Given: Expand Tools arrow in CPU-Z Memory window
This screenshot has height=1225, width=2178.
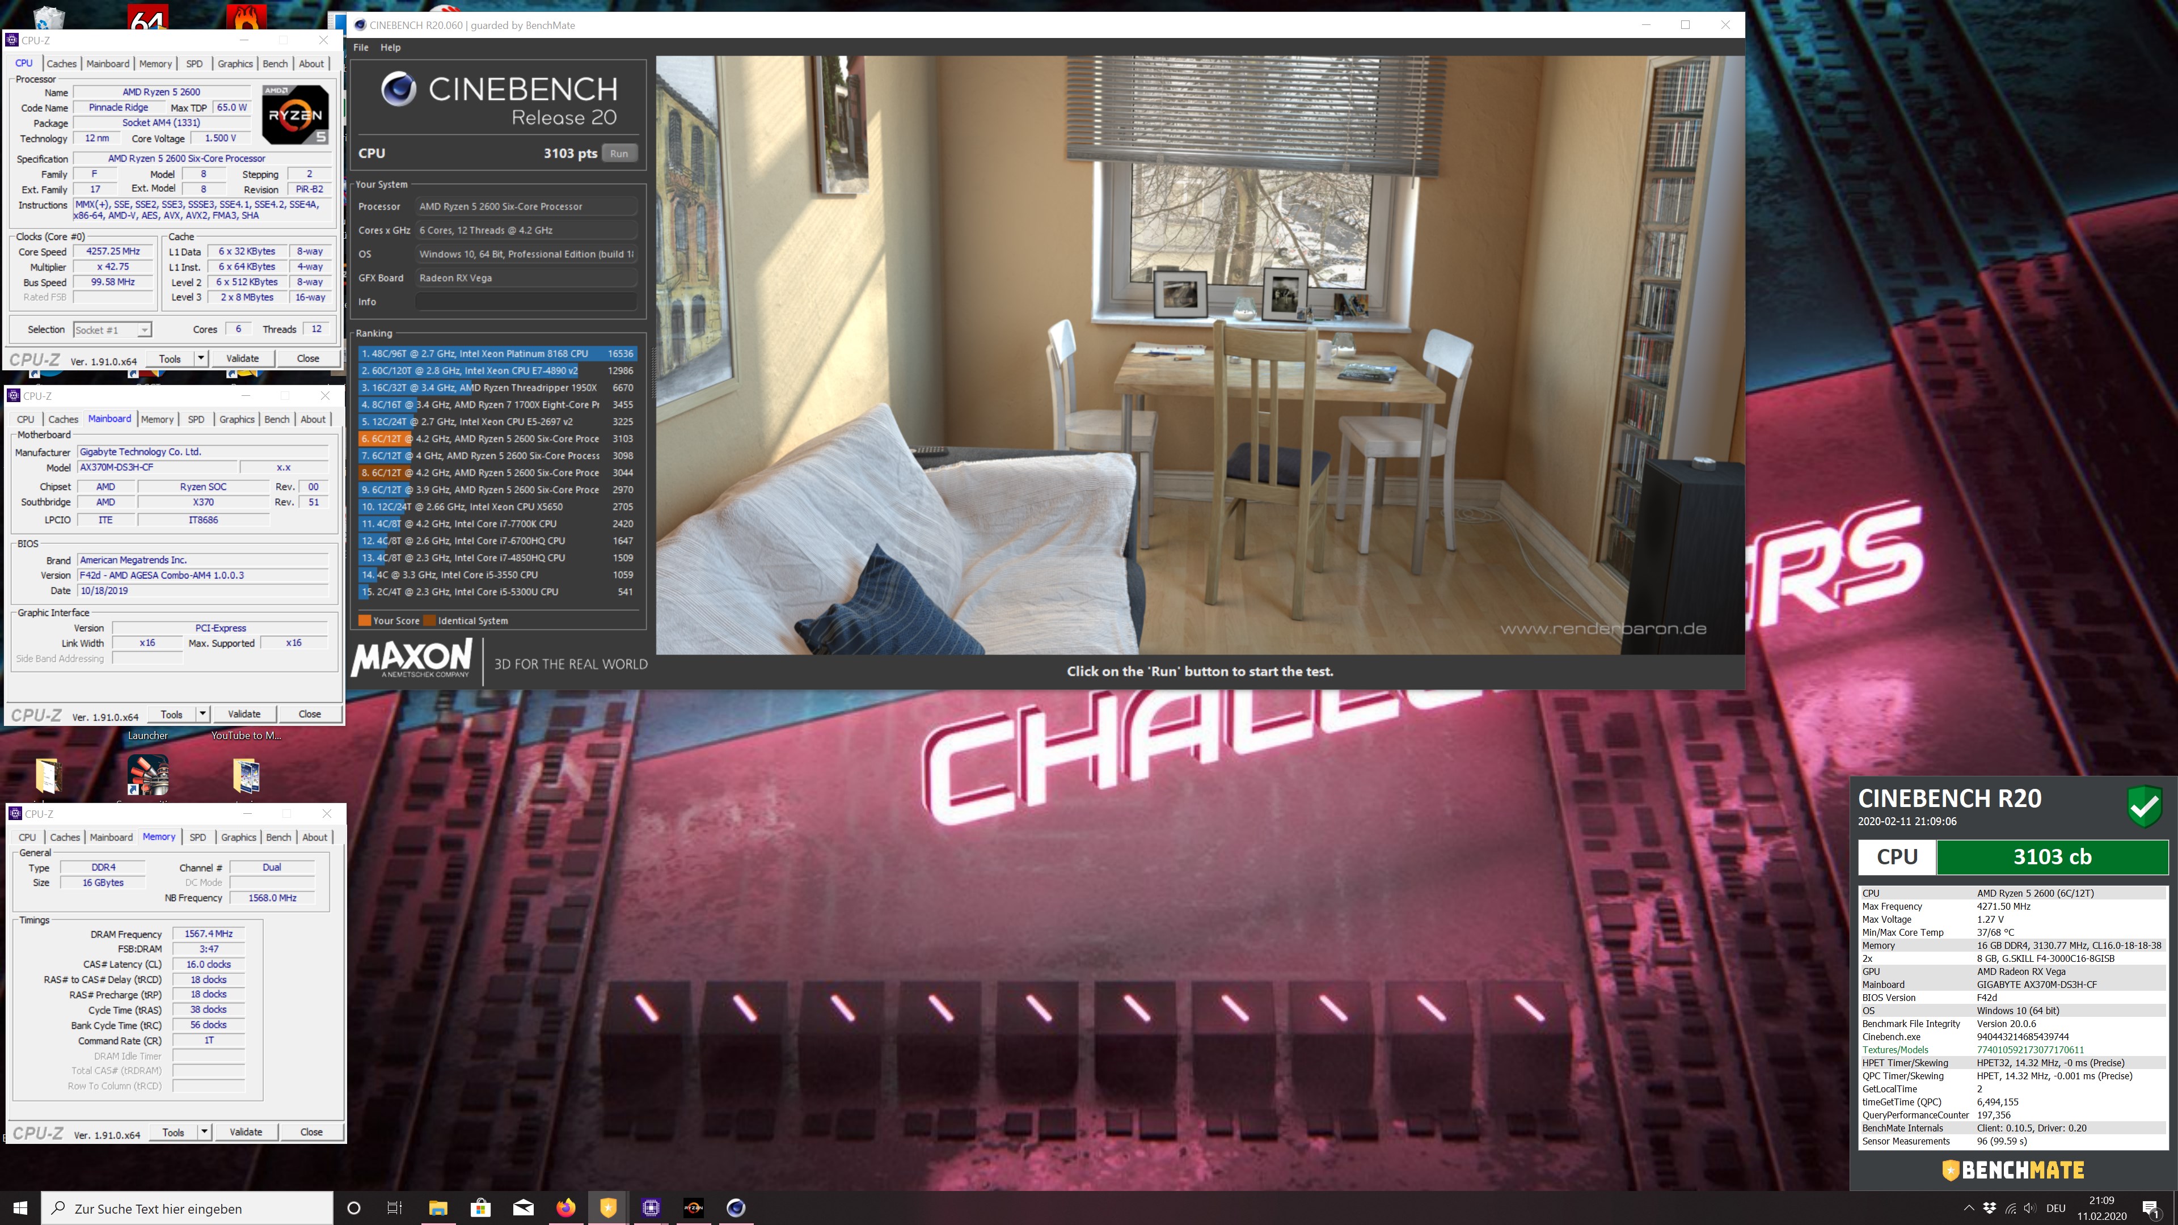Looking at the screenshot, I should 205,1132.
